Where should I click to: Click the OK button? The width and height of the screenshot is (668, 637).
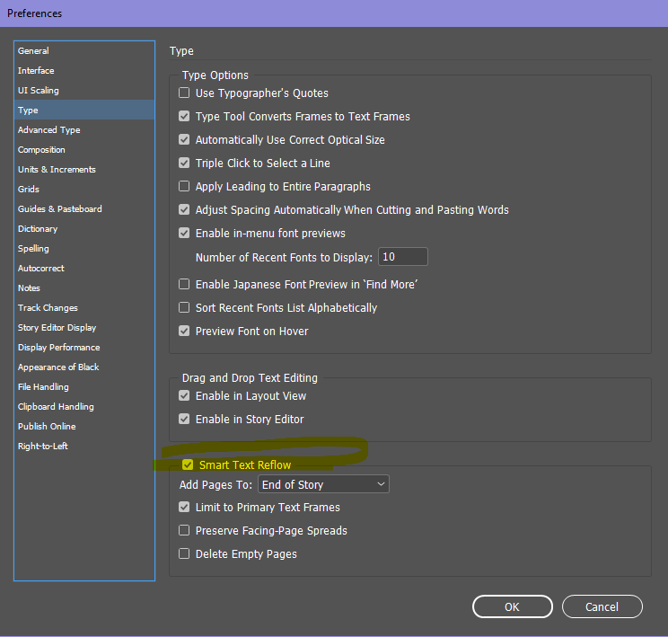[512, 606]
